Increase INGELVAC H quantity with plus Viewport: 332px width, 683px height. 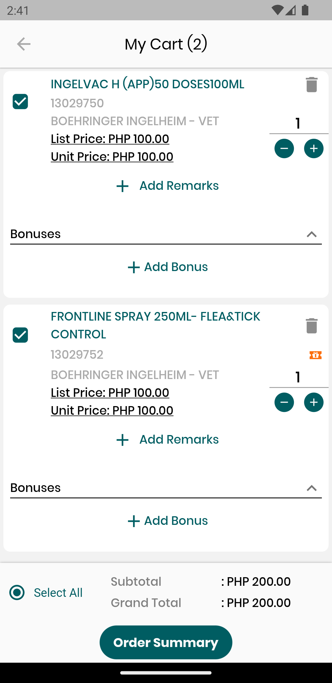314,149
